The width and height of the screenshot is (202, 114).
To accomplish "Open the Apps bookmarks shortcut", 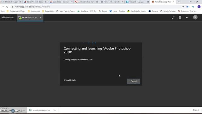I will click(3, 11).
